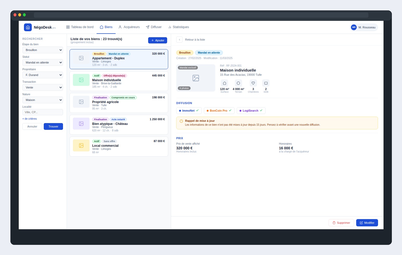This screenshot has width=402, height=255.
Task: Click the 8 photos badge
Action: [x=184, y=88]
